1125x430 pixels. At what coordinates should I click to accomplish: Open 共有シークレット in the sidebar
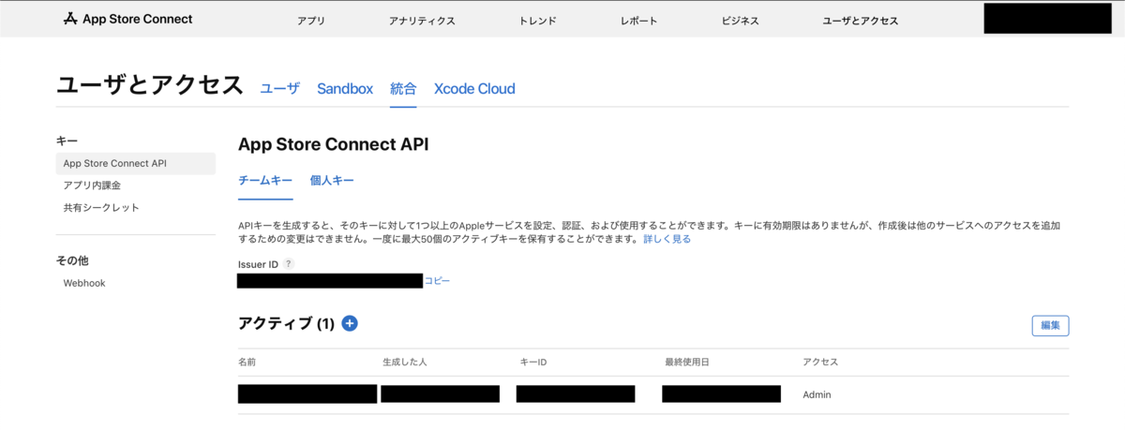[101, 207]
